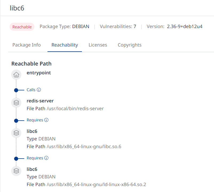This screenshot has height=192, width=214.
Task: Click layers icon beside libc.so.6 libc6 entry
Action: (x=16, y=133)
